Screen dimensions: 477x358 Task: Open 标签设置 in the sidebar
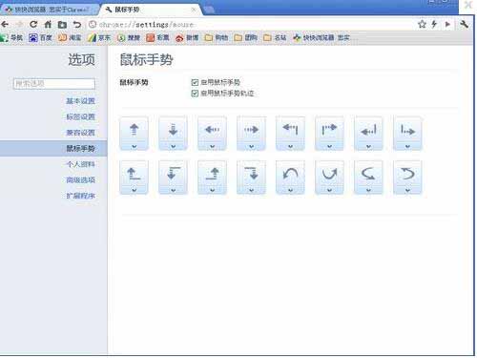click(80, 116)
